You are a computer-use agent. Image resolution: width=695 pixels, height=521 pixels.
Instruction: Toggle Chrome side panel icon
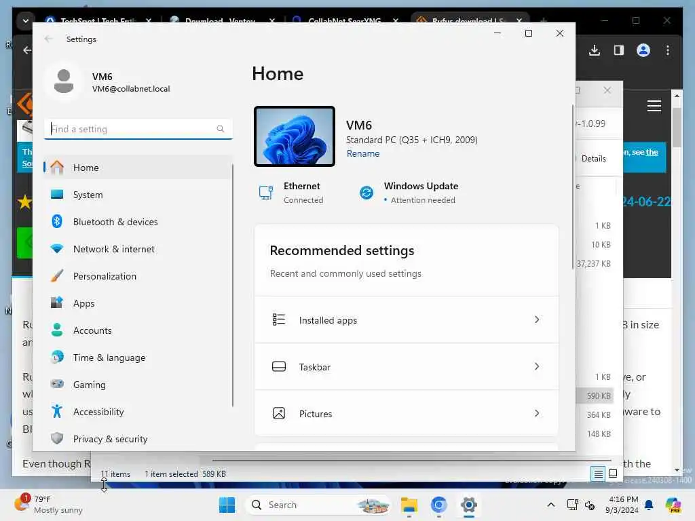click(x=619, y=50)
